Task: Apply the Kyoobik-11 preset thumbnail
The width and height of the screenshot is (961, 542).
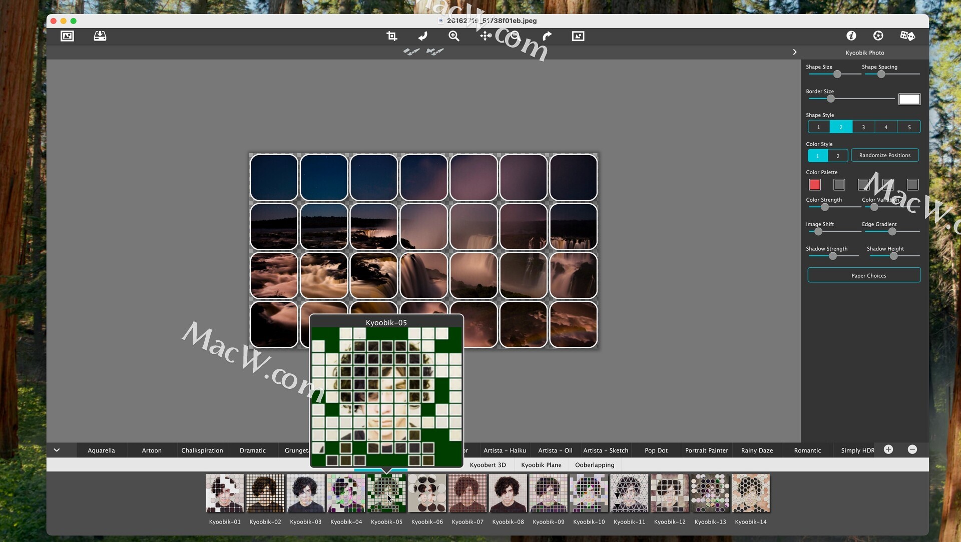Action: tap(630, 493)
